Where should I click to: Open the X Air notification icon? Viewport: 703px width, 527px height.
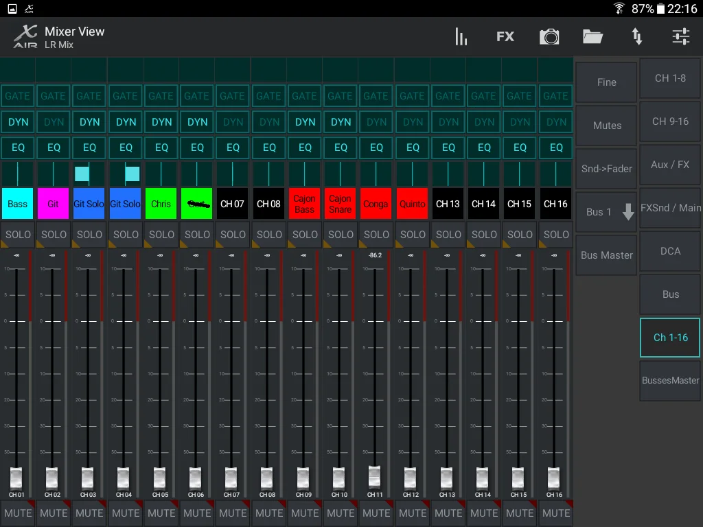coord(29,8)
